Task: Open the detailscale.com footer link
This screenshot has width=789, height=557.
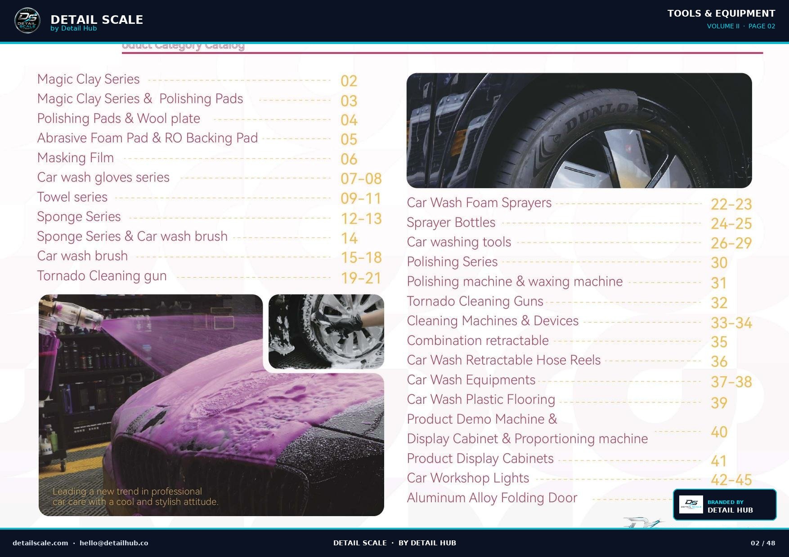Action: pos(40,543)
